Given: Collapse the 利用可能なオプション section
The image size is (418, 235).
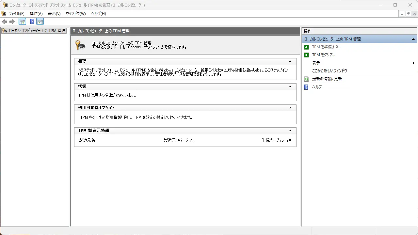Looking at the screenshot, I should coord(290,108).
